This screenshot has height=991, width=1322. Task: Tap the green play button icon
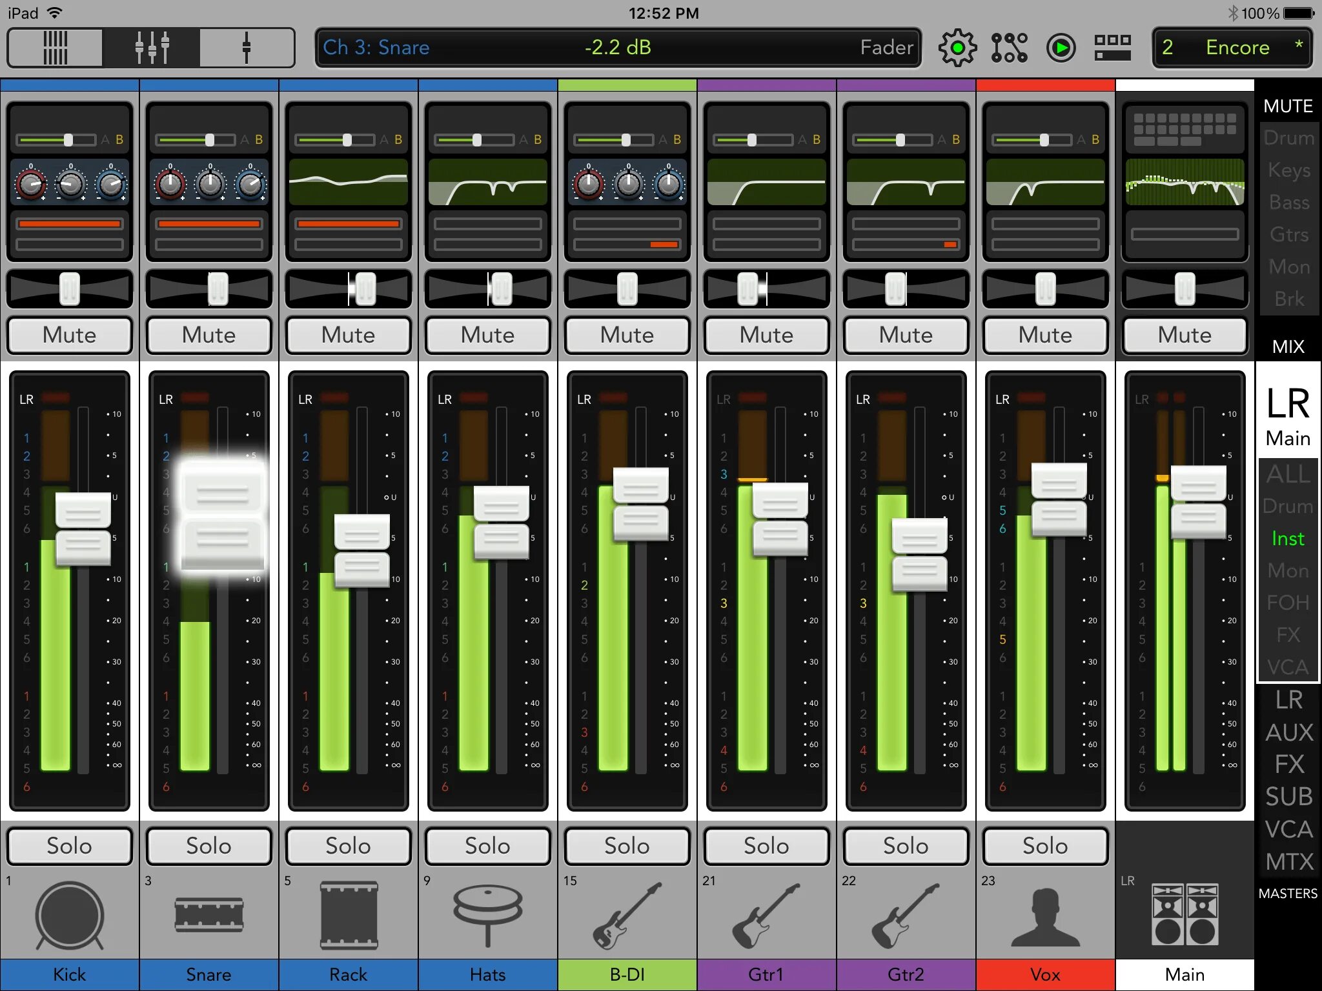[x=1061, y=48]
